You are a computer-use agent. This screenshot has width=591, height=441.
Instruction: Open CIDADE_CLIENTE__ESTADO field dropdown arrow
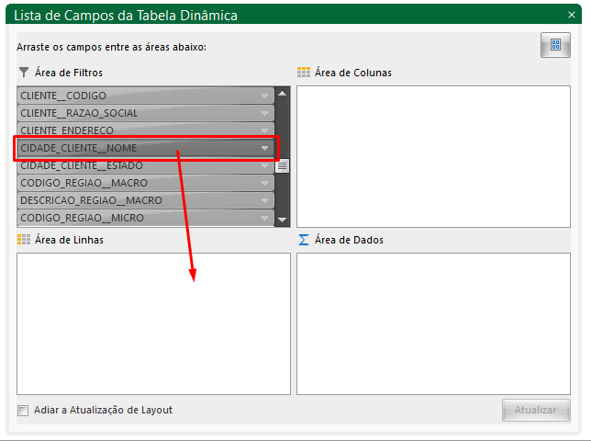coord(264,165)
